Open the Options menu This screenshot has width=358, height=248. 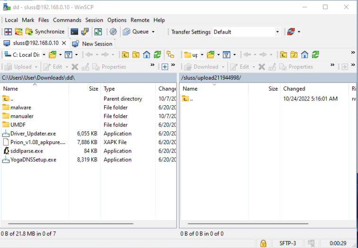click(x=116, y=20)
